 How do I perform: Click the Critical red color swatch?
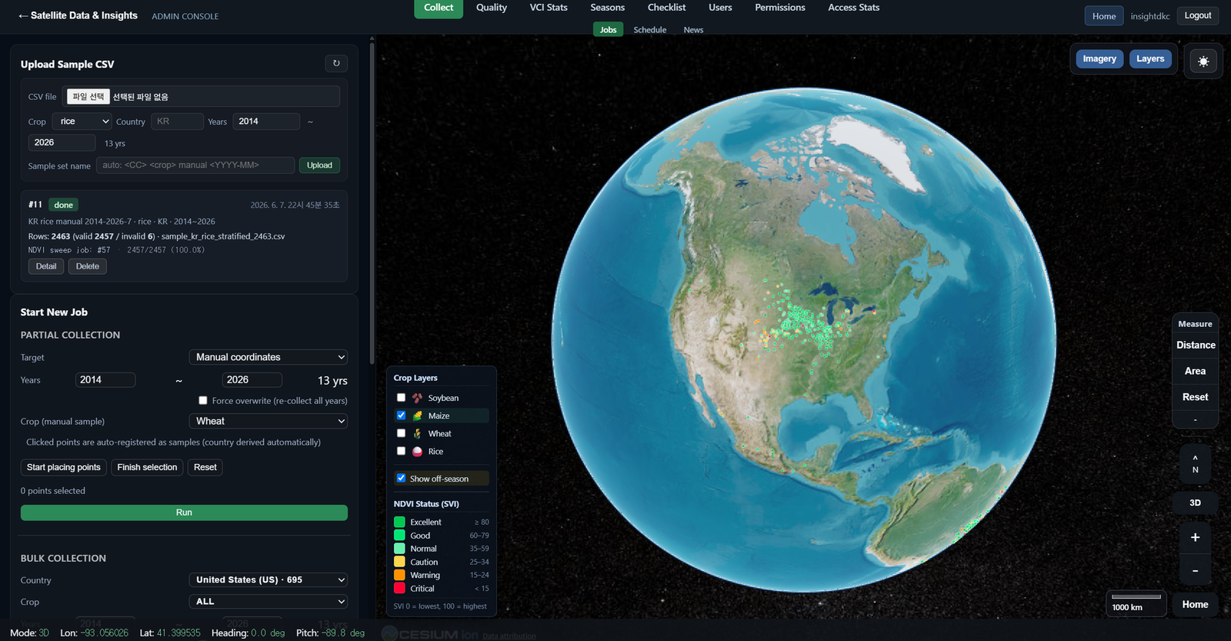click(x=399, y=589)
